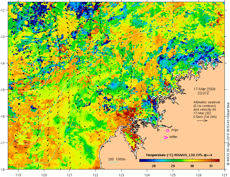Click the color bar value 31
The height and width of the screenshot is (177, 230).
(x=211, y=166)
